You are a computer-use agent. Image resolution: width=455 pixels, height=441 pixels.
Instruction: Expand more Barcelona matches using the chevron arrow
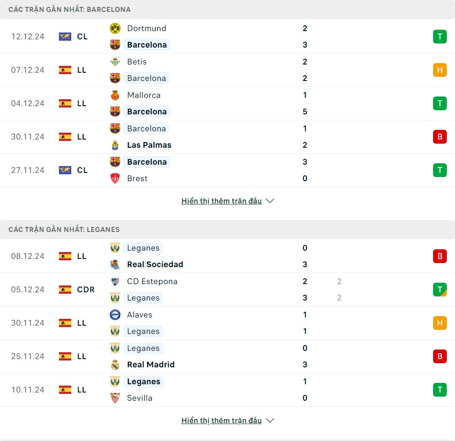270,201
